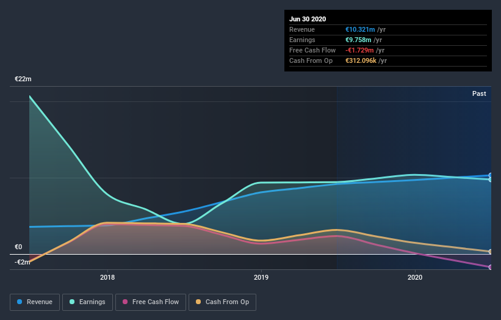Click the €22m y-axis label
The image size is (501, 320).
tap(23, 79)
